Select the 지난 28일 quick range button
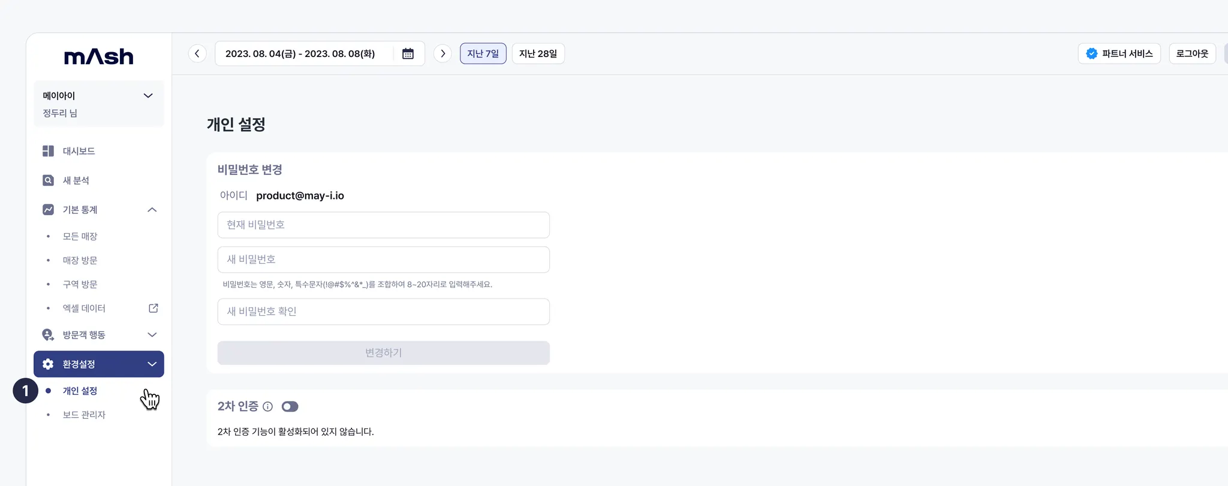The image size is (1228, 486). (538, 54)
